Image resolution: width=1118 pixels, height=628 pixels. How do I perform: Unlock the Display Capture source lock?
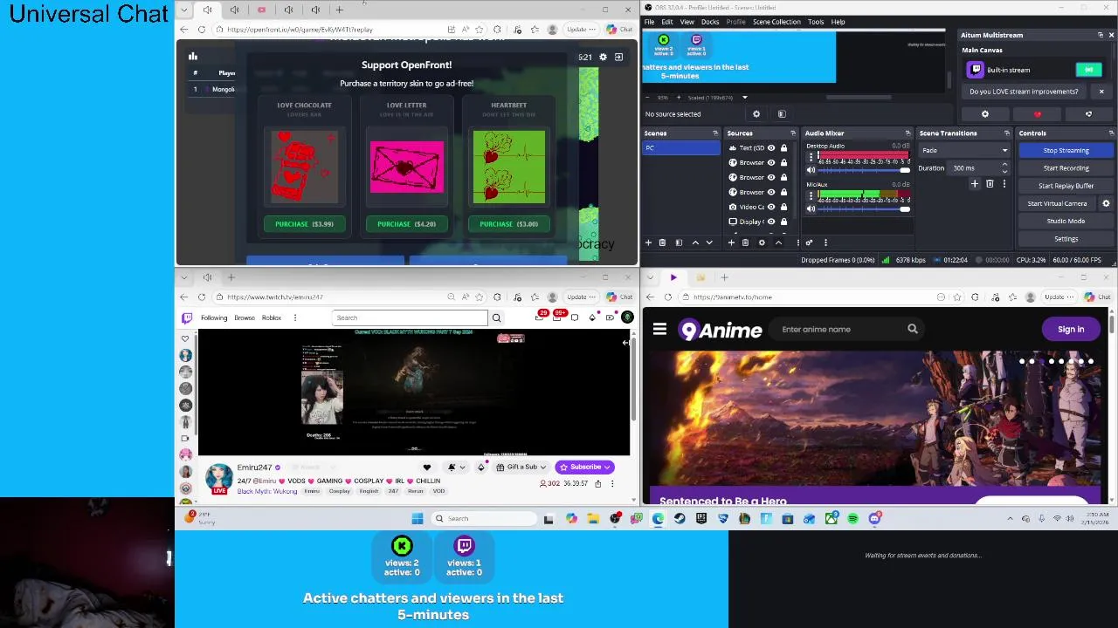783,222
